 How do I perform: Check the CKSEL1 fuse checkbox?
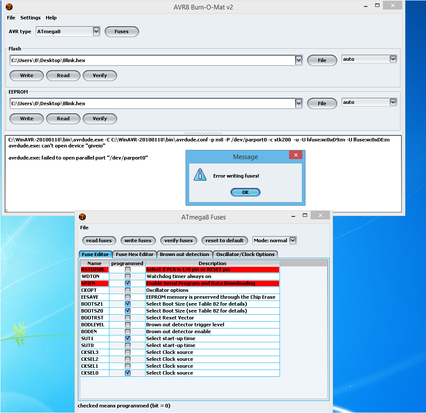[127, 366]
